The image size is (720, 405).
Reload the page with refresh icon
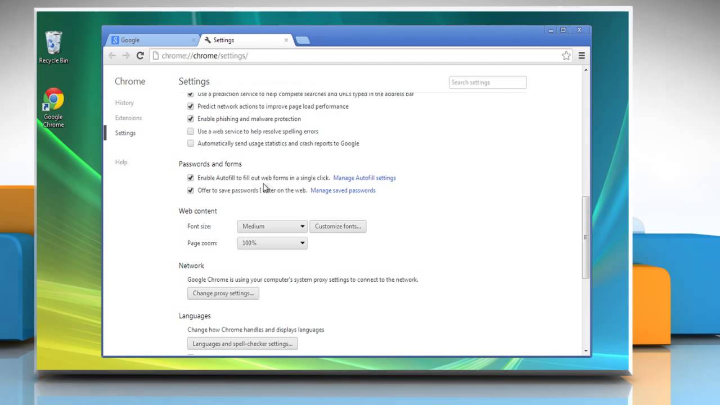point(140,56)
